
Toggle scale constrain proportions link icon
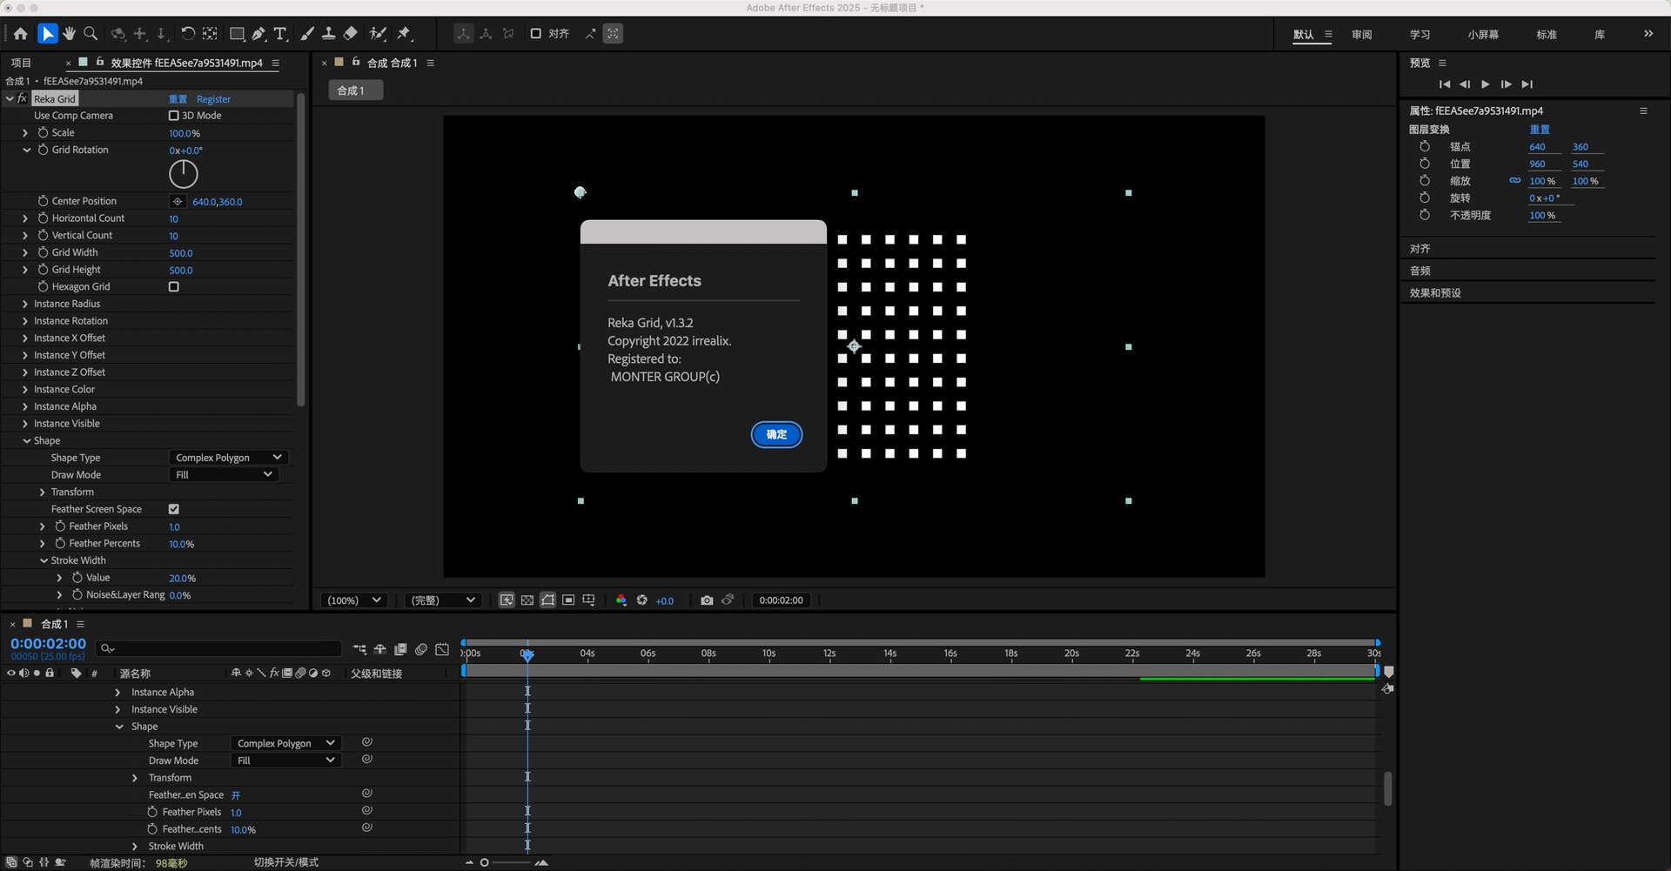1515,181
